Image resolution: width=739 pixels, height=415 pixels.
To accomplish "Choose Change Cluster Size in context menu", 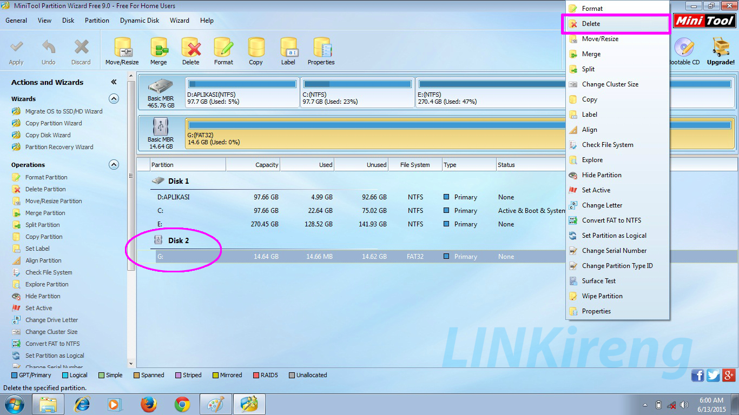I will pyautogui.click(x=617, y=84).
